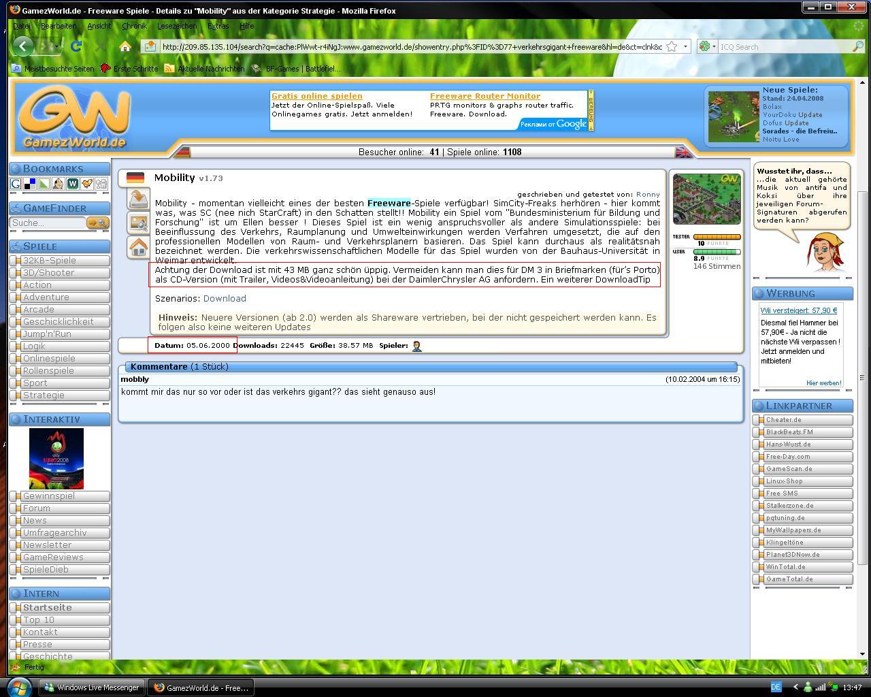Open the browser home page icon

125,46
